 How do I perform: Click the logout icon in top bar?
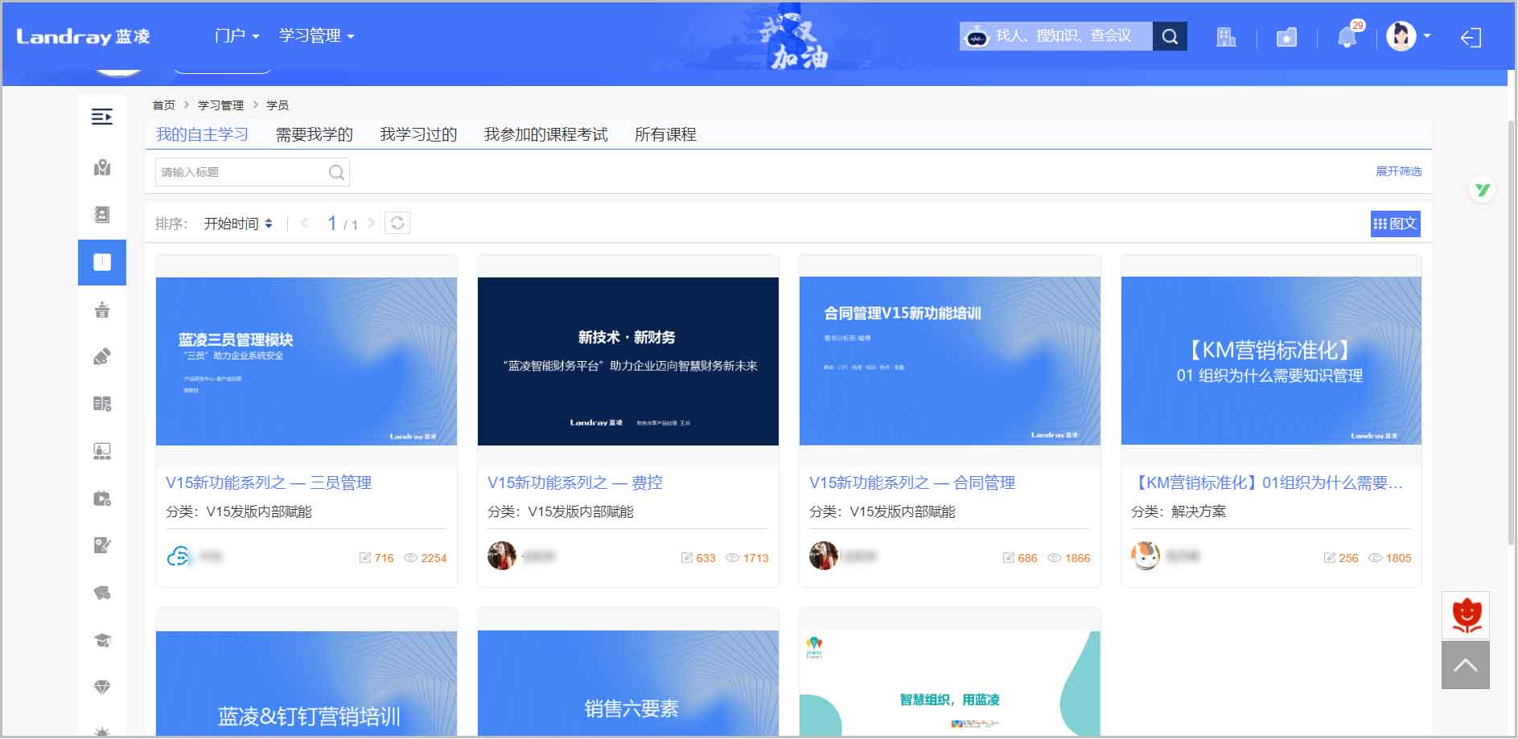(1471, 38)
